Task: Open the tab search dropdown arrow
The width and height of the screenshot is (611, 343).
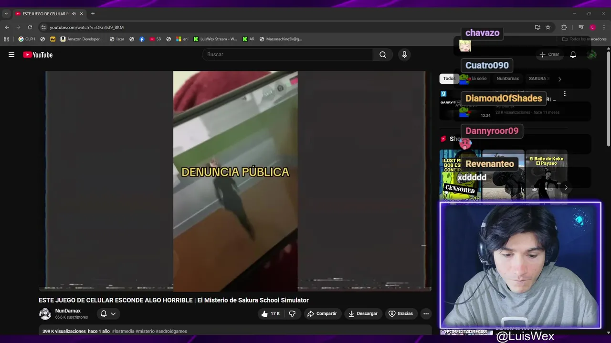Action: pyautogui.click(x=6, y=14)
